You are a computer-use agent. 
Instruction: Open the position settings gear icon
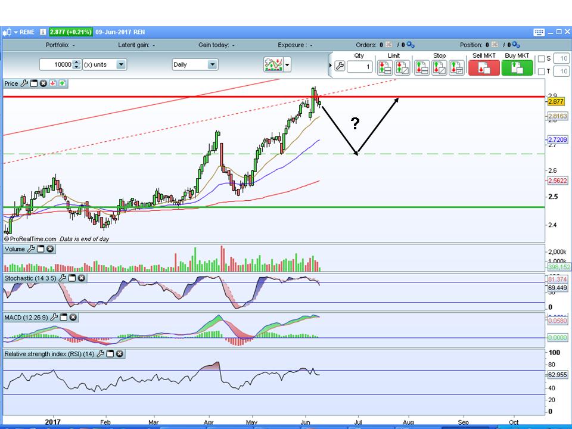(516, 45)
